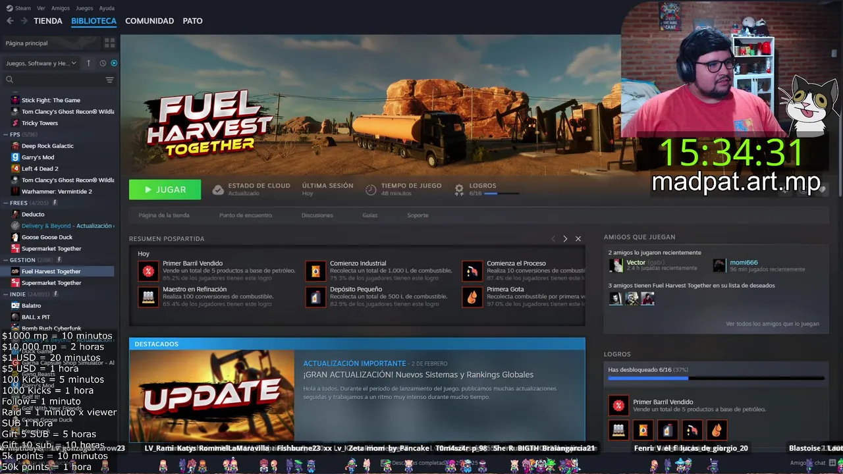Open Página principal in sidebar

click(26, 43)
